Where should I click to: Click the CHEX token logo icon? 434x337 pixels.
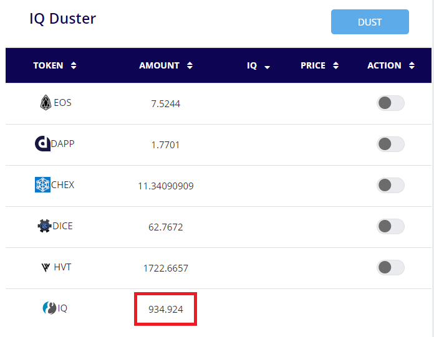pos(42,184)
